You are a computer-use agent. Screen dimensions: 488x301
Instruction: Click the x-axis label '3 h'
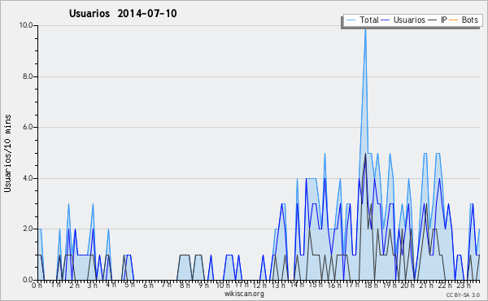tap(92, 286)
